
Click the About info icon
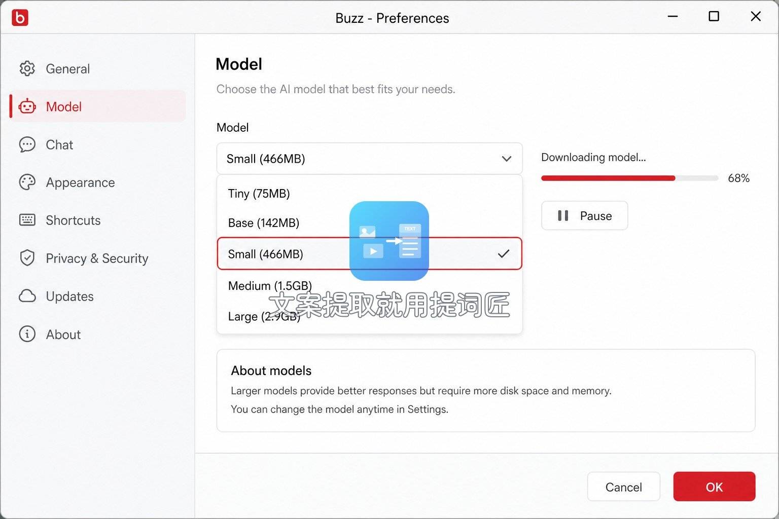27,334
